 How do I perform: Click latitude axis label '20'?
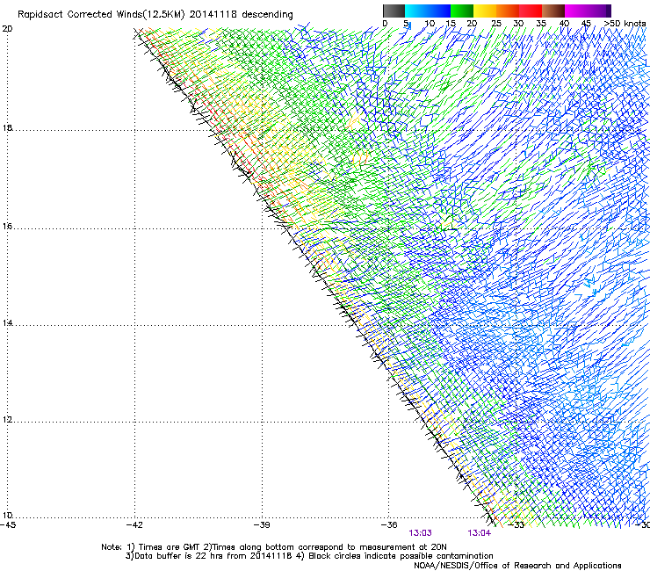pos(7,29)
